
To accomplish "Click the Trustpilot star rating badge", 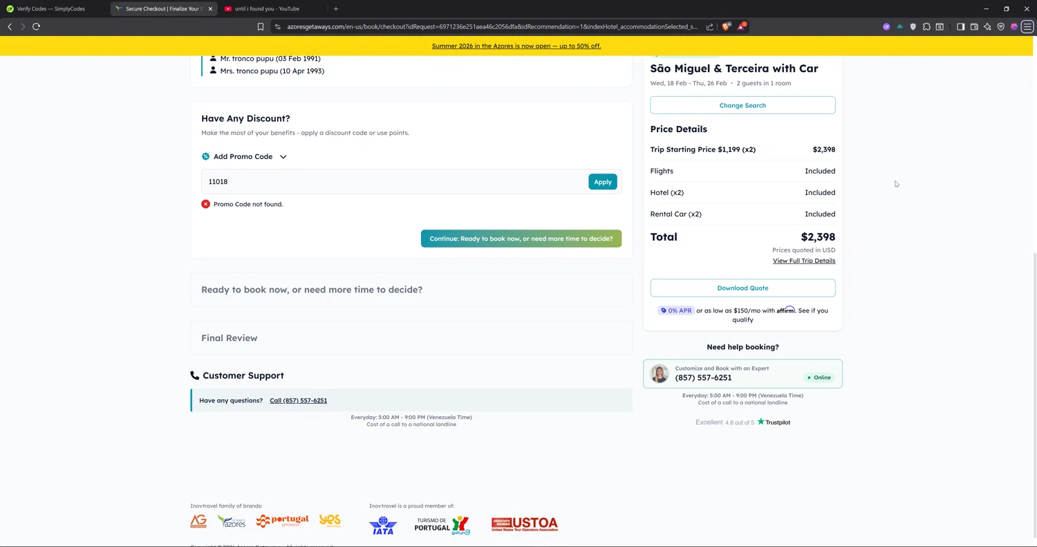I will [742, 422].
